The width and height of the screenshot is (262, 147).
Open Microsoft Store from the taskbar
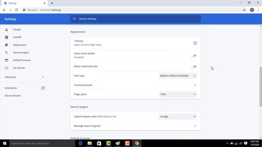pos(99,143)
